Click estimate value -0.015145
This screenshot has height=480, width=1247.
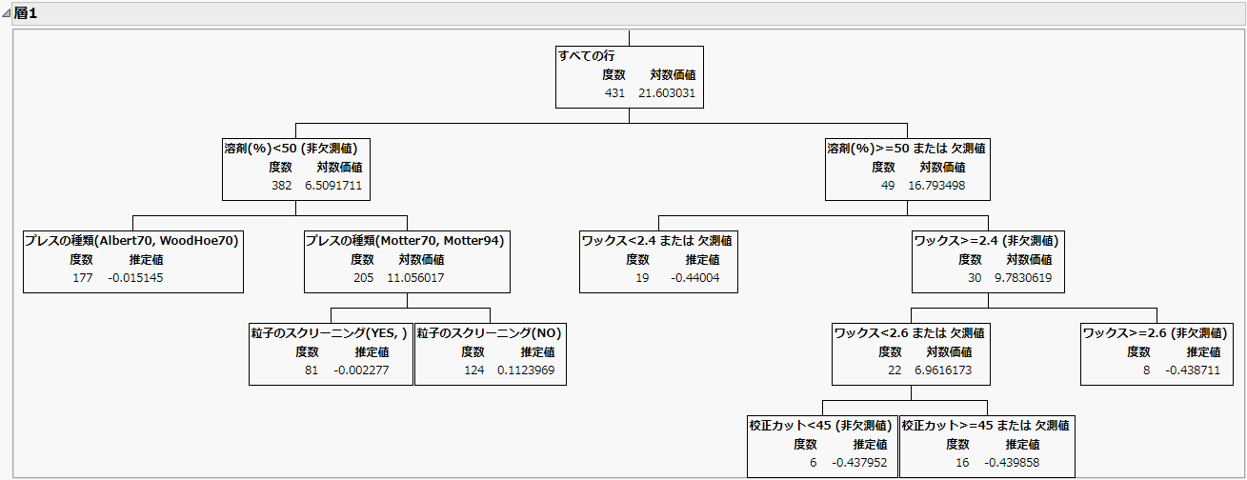pyautogui.click(x=134, y=277)
